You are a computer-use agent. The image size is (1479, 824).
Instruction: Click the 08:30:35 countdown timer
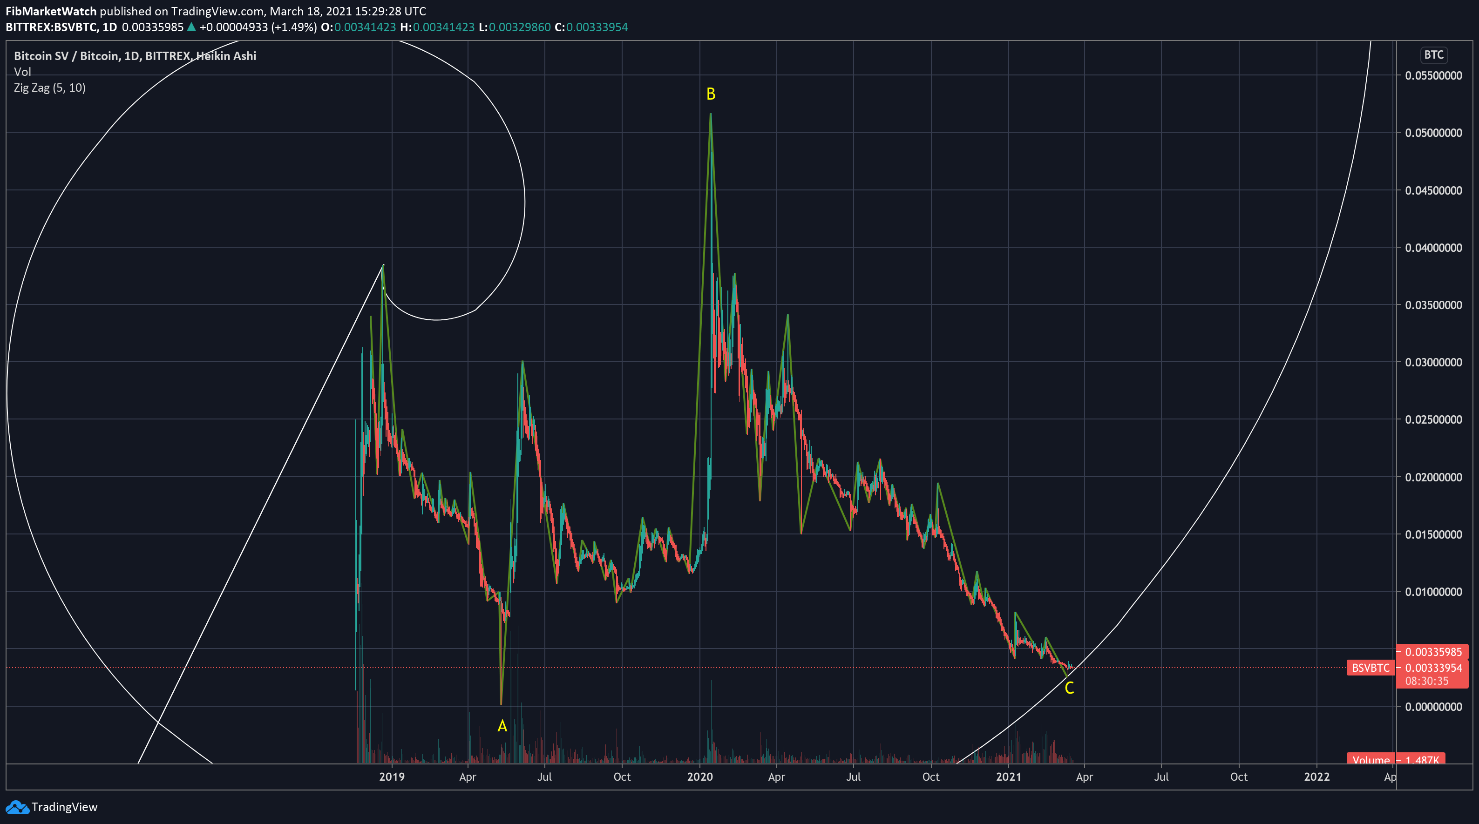[1426, 681]
